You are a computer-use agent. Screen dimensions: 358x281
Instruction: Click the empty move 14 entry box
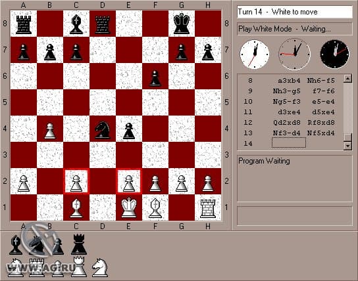(289, 142)
